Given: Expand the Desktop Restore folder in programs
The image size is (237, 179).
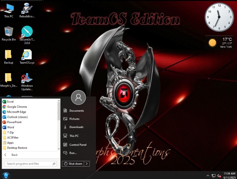Looking at the screenshot, I should coord(30,148).
